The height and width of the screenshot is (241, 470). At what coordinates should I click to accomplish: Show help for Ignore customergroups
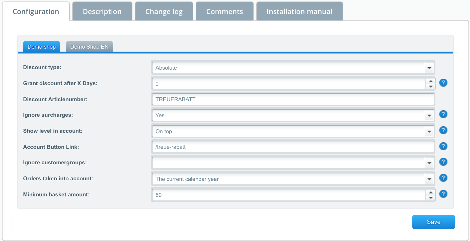point(443,162)
